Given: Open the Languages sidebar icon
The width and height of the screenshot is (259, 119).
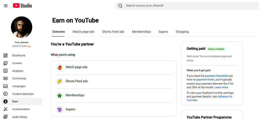Looking at the screenshot, I should [5, 86].
